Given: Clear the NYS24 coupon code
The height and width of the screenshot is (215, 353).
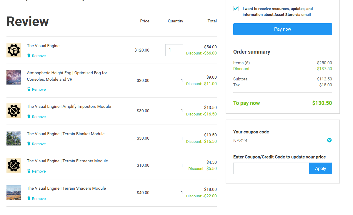Looking at the screenshot, I should coord(329,140).
